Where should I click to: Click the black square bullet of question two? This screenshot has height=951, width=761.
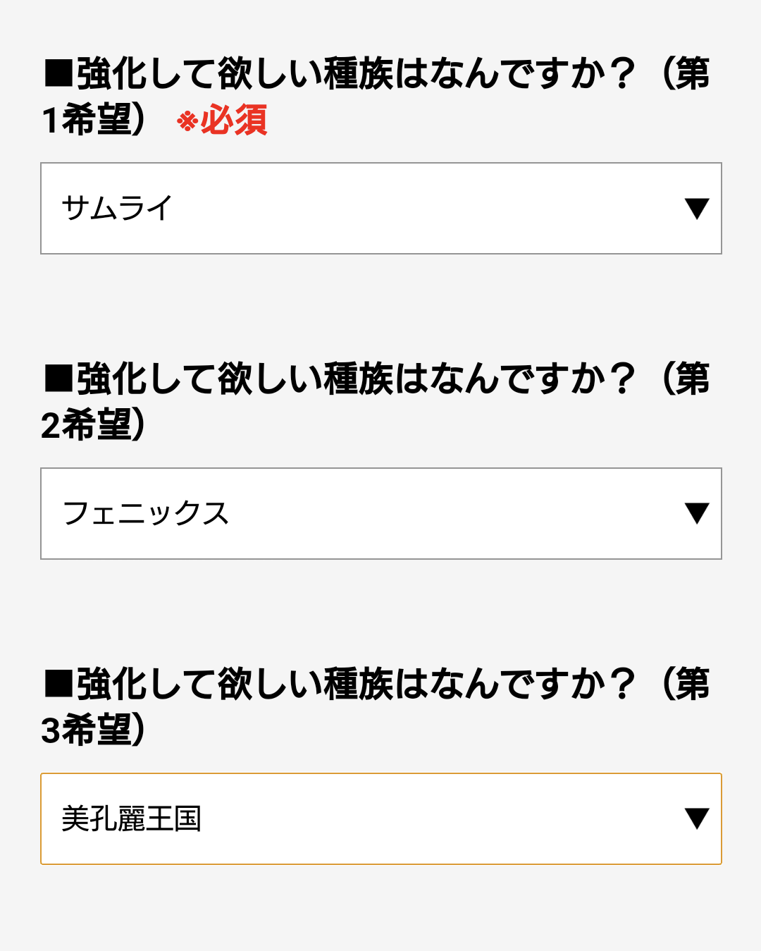pos(58,379)
